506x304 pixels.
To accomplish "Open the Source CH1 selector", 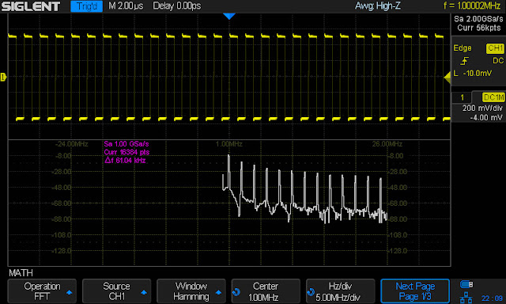I will click(x=116, y=291).
